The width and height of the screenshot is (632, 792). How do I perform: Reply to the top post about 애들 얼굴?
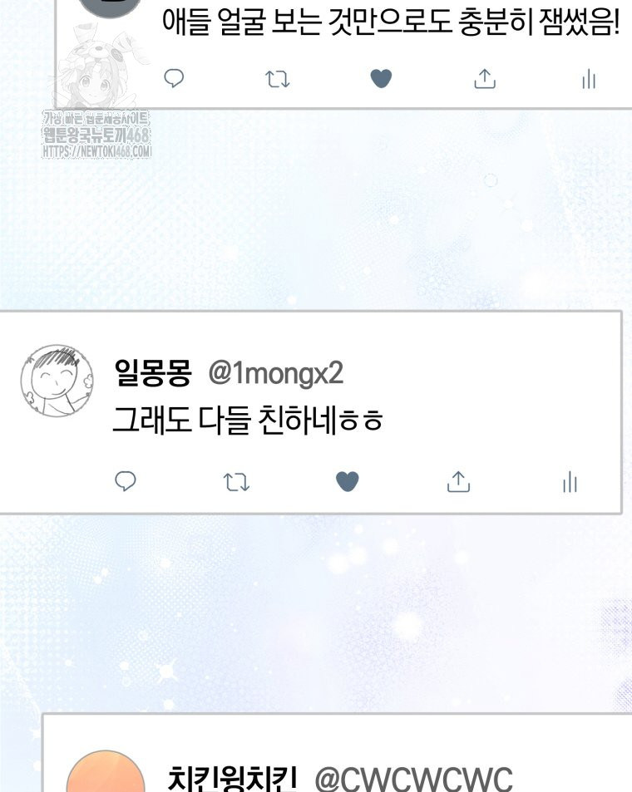point(174,78)
